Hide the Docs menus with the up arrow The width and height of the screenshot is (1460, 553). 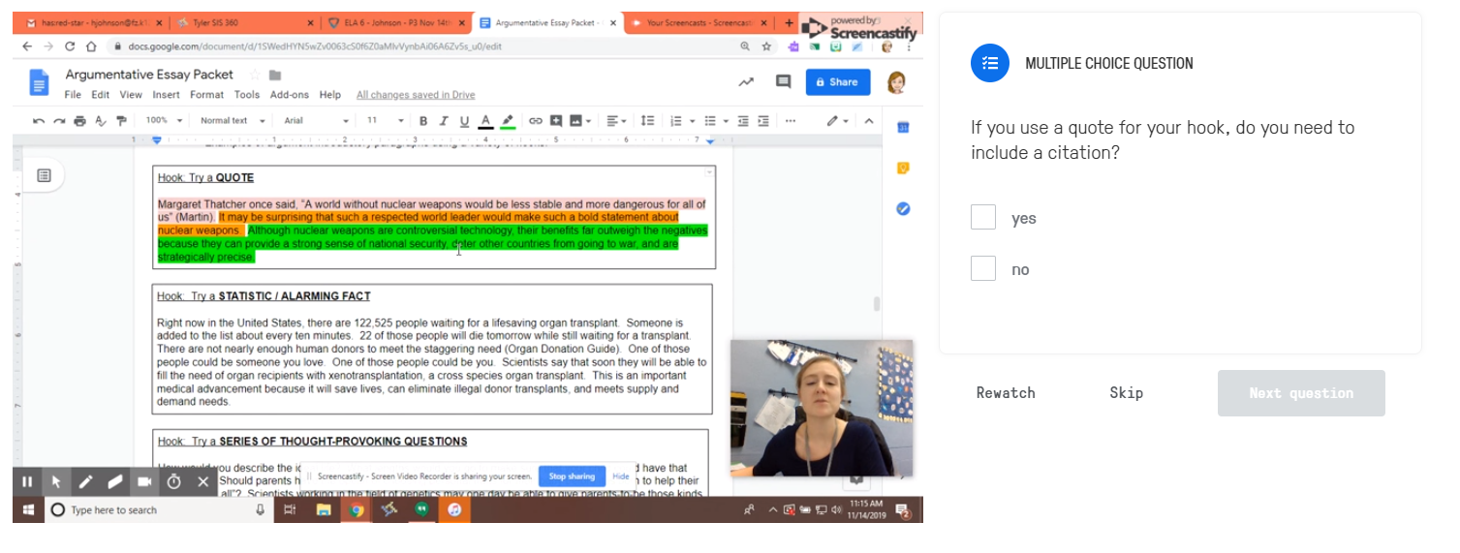coord(868,121)
